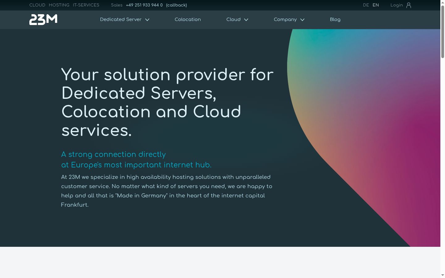Expand the Company menu chevron

302,20
